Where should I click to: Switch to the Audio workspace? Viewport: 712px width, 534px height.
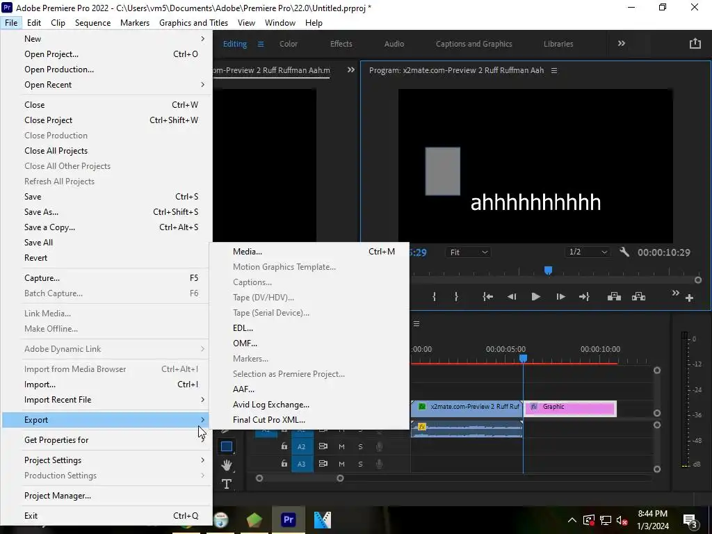(x=394, y=44)
